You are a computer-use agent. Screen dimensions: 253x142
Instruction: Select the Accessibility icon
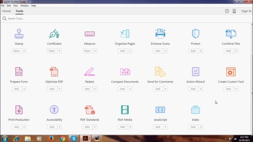pyautogui.click(x=54, y=110)
